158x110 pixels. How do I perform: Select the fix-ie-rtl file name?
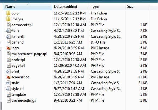point(18,37)
